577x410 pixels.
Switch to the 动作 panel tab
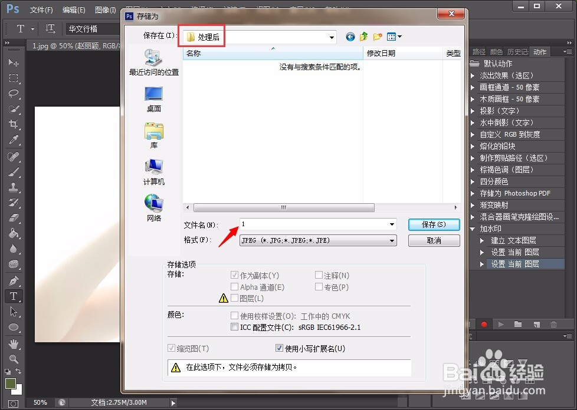click(539, 52)
